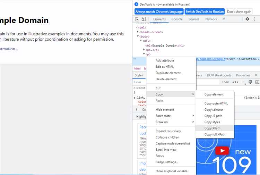The height and width of the screenshot is (175, 260).
Task: Select Copy full XPath
Action: [x=215, y=134]
